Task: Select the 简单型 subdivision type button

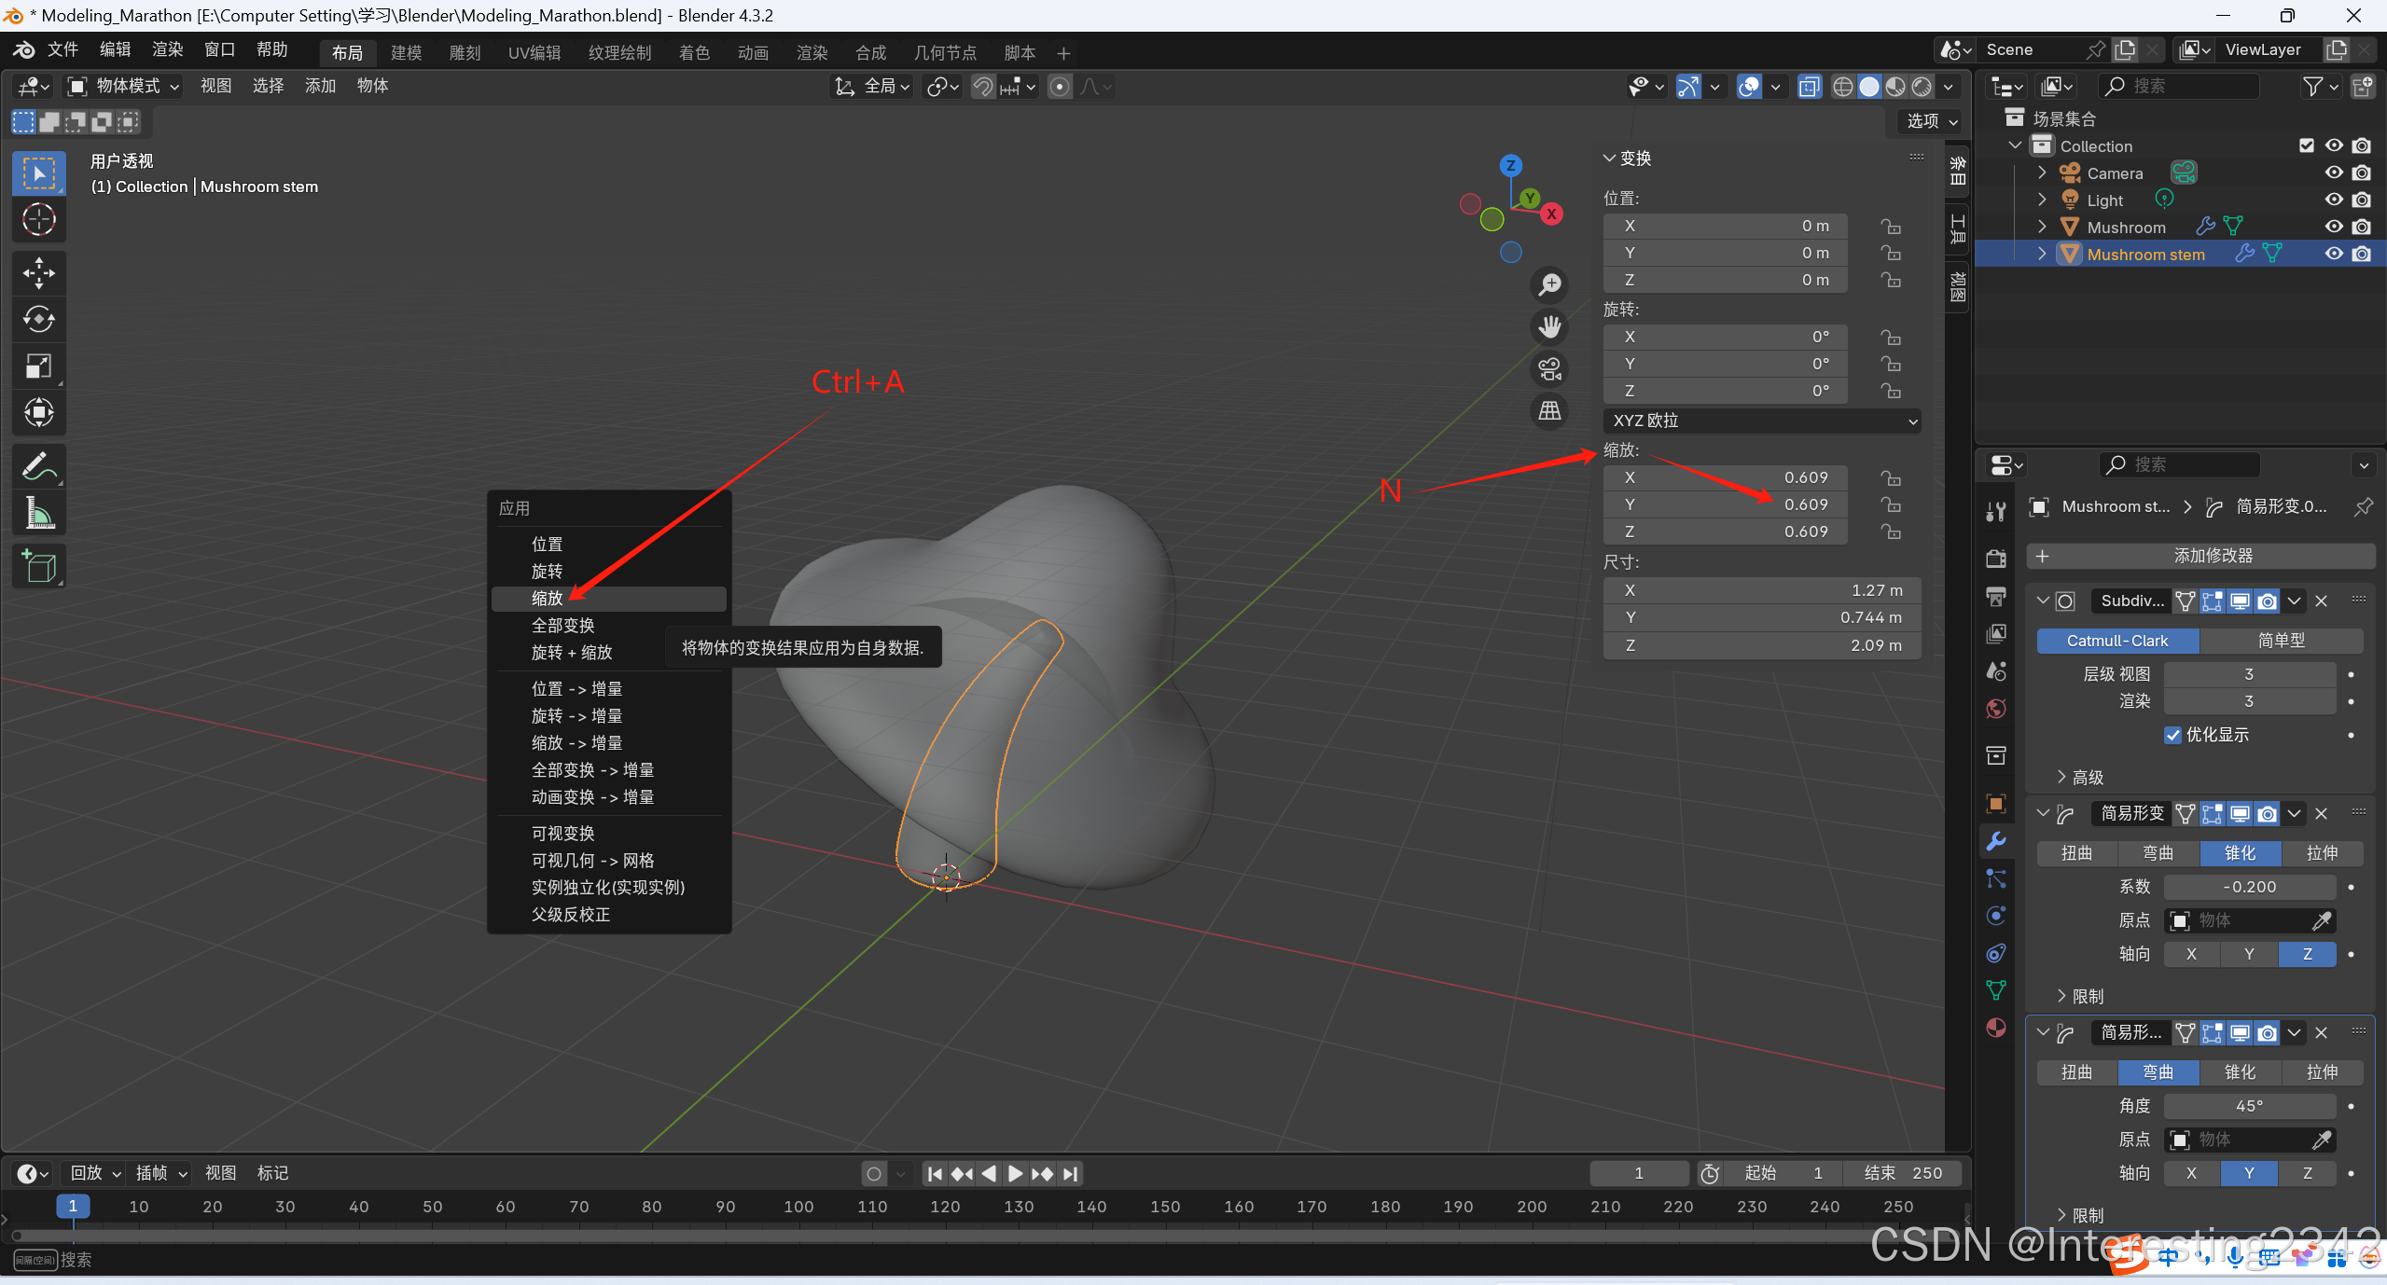Action: (x=2280, y=641)
